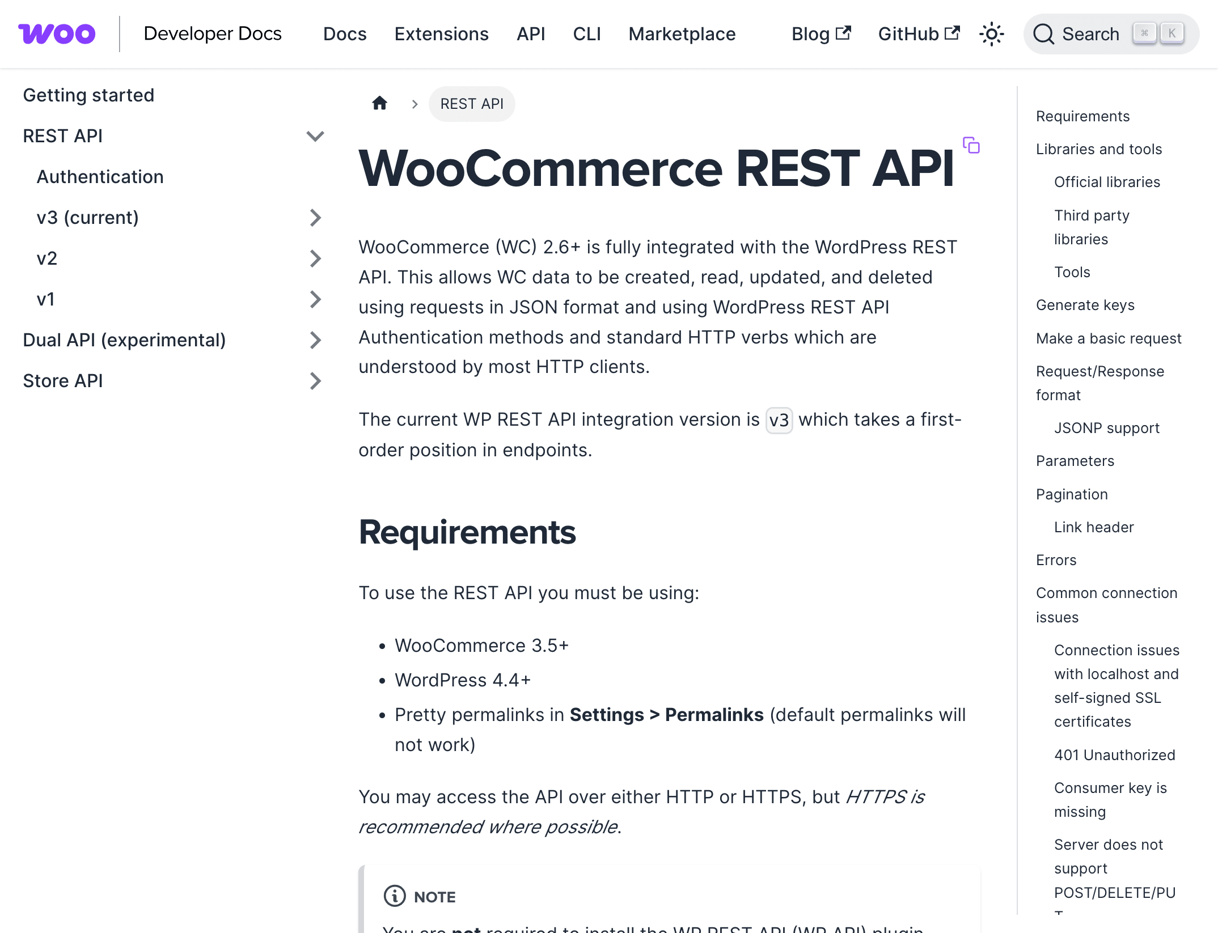Open Getting started in sidebar
The image size is (1218, 933).
click(x=88, y=95)
